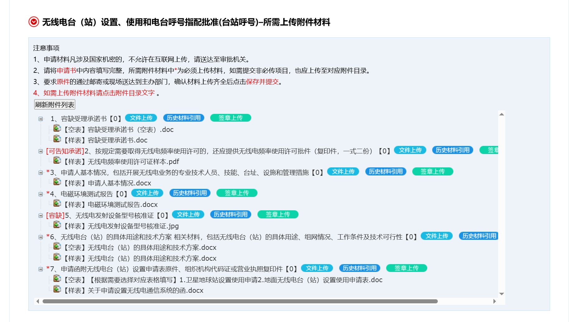Click 签章上传 for 申请人基本情况

coord(433,172)
